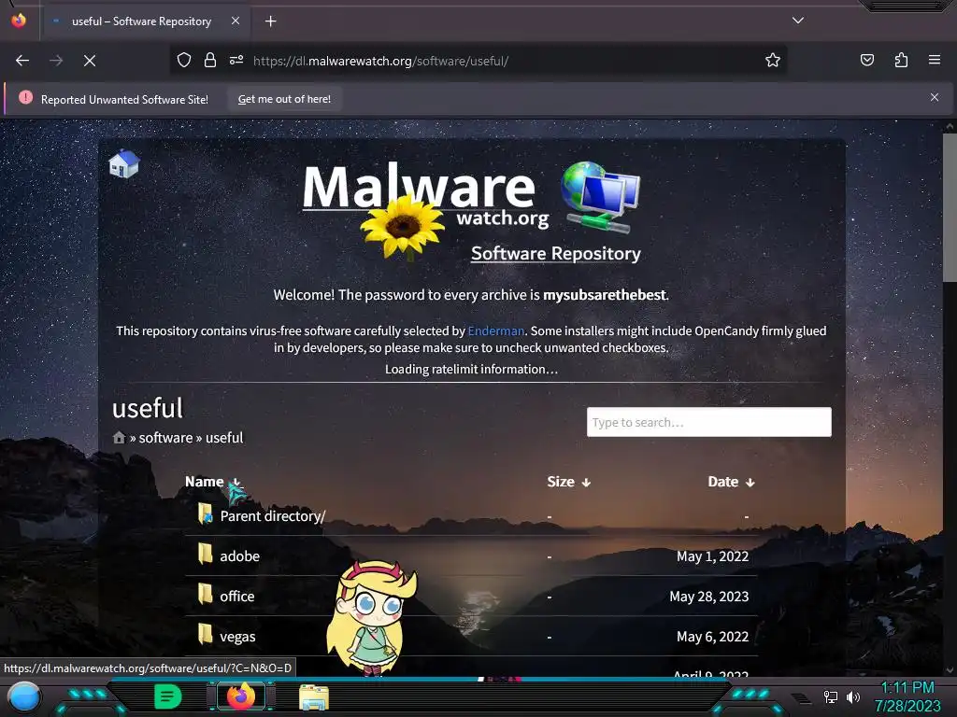
Task: Open network status tray icon
Action: [x=830, y=696]
